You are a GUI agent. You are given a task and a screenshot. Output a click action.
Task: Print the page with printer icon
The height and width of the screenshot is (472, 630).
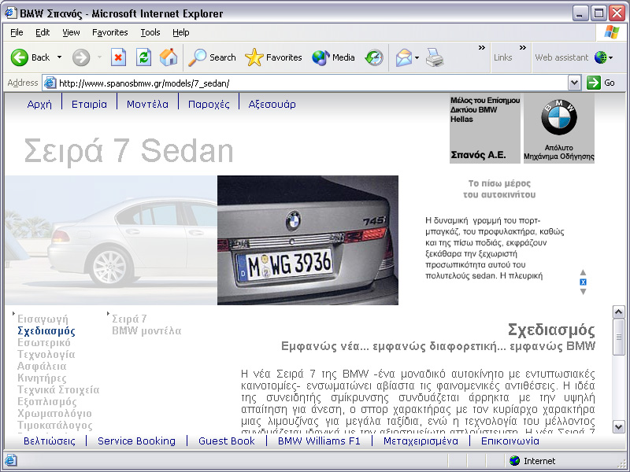[x=435, y=57]
